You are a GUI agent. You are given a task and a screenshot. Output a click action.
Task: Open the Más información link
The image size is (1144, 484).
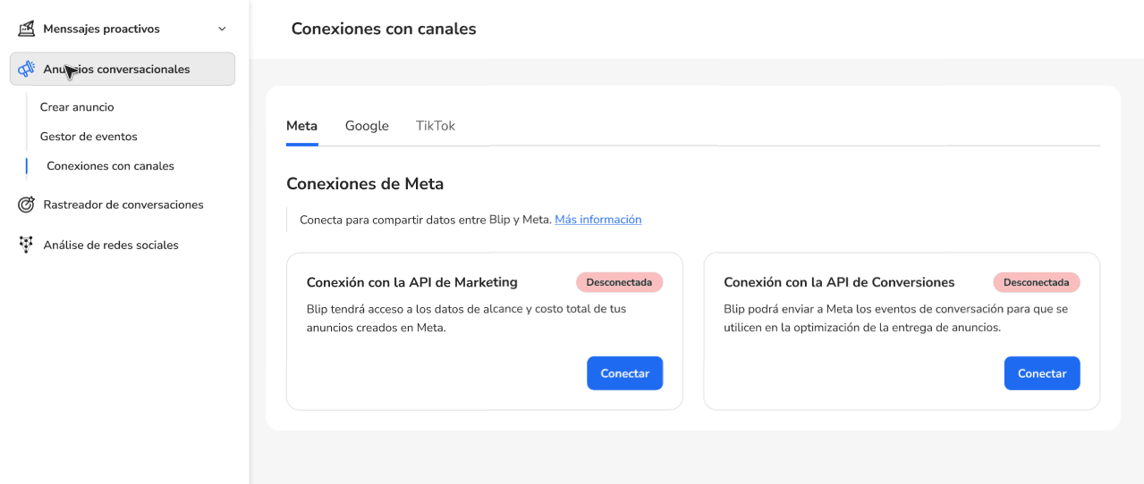pyautogui.click(x=597, y=220)
